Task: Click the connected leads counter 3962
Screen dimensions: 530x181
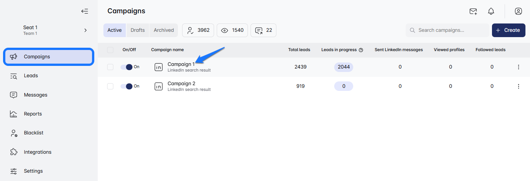Action: pos(198,30)
